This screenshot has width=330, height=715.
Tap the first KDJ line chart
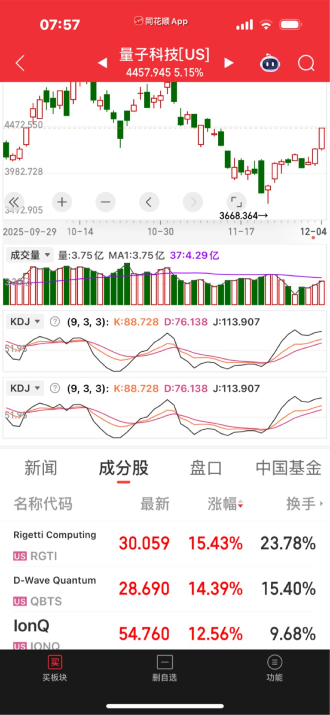pos(165,350)
